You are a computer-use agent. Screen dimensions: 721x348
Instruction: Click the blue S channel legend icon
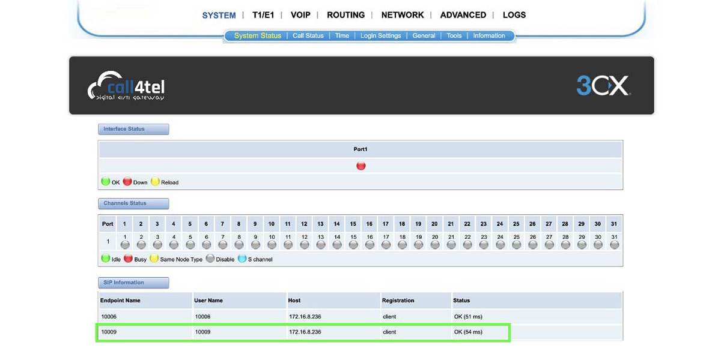(242, 259)
